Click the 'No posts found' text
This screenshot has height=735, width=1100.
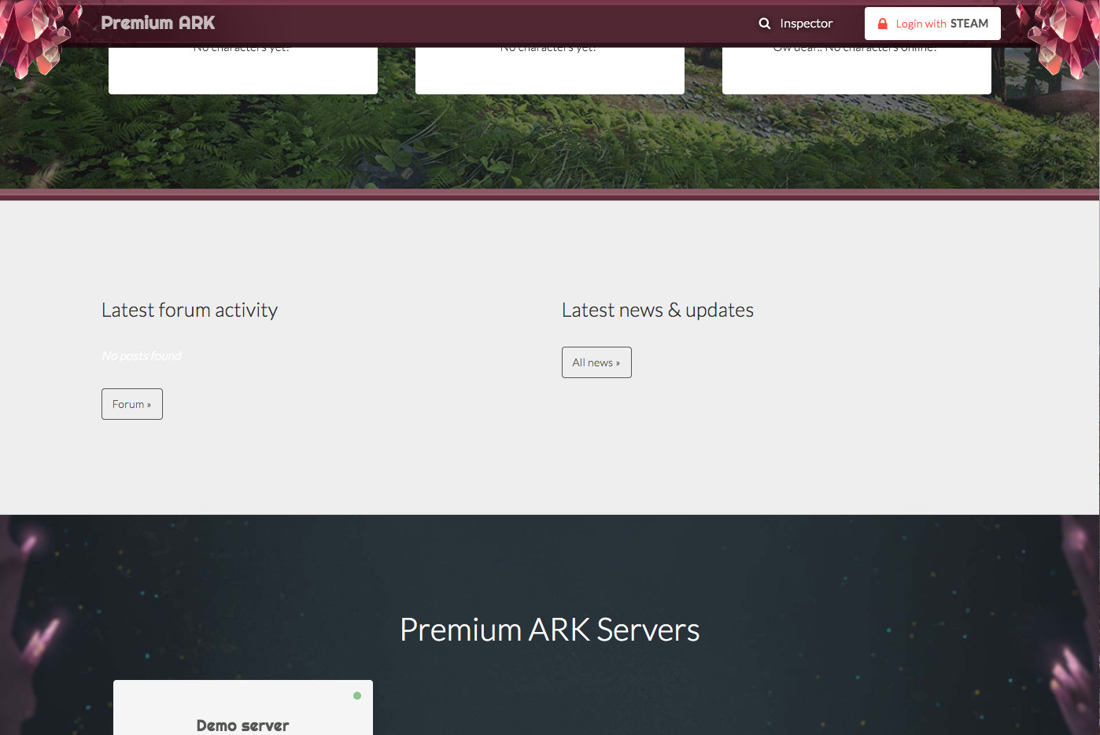142,356
